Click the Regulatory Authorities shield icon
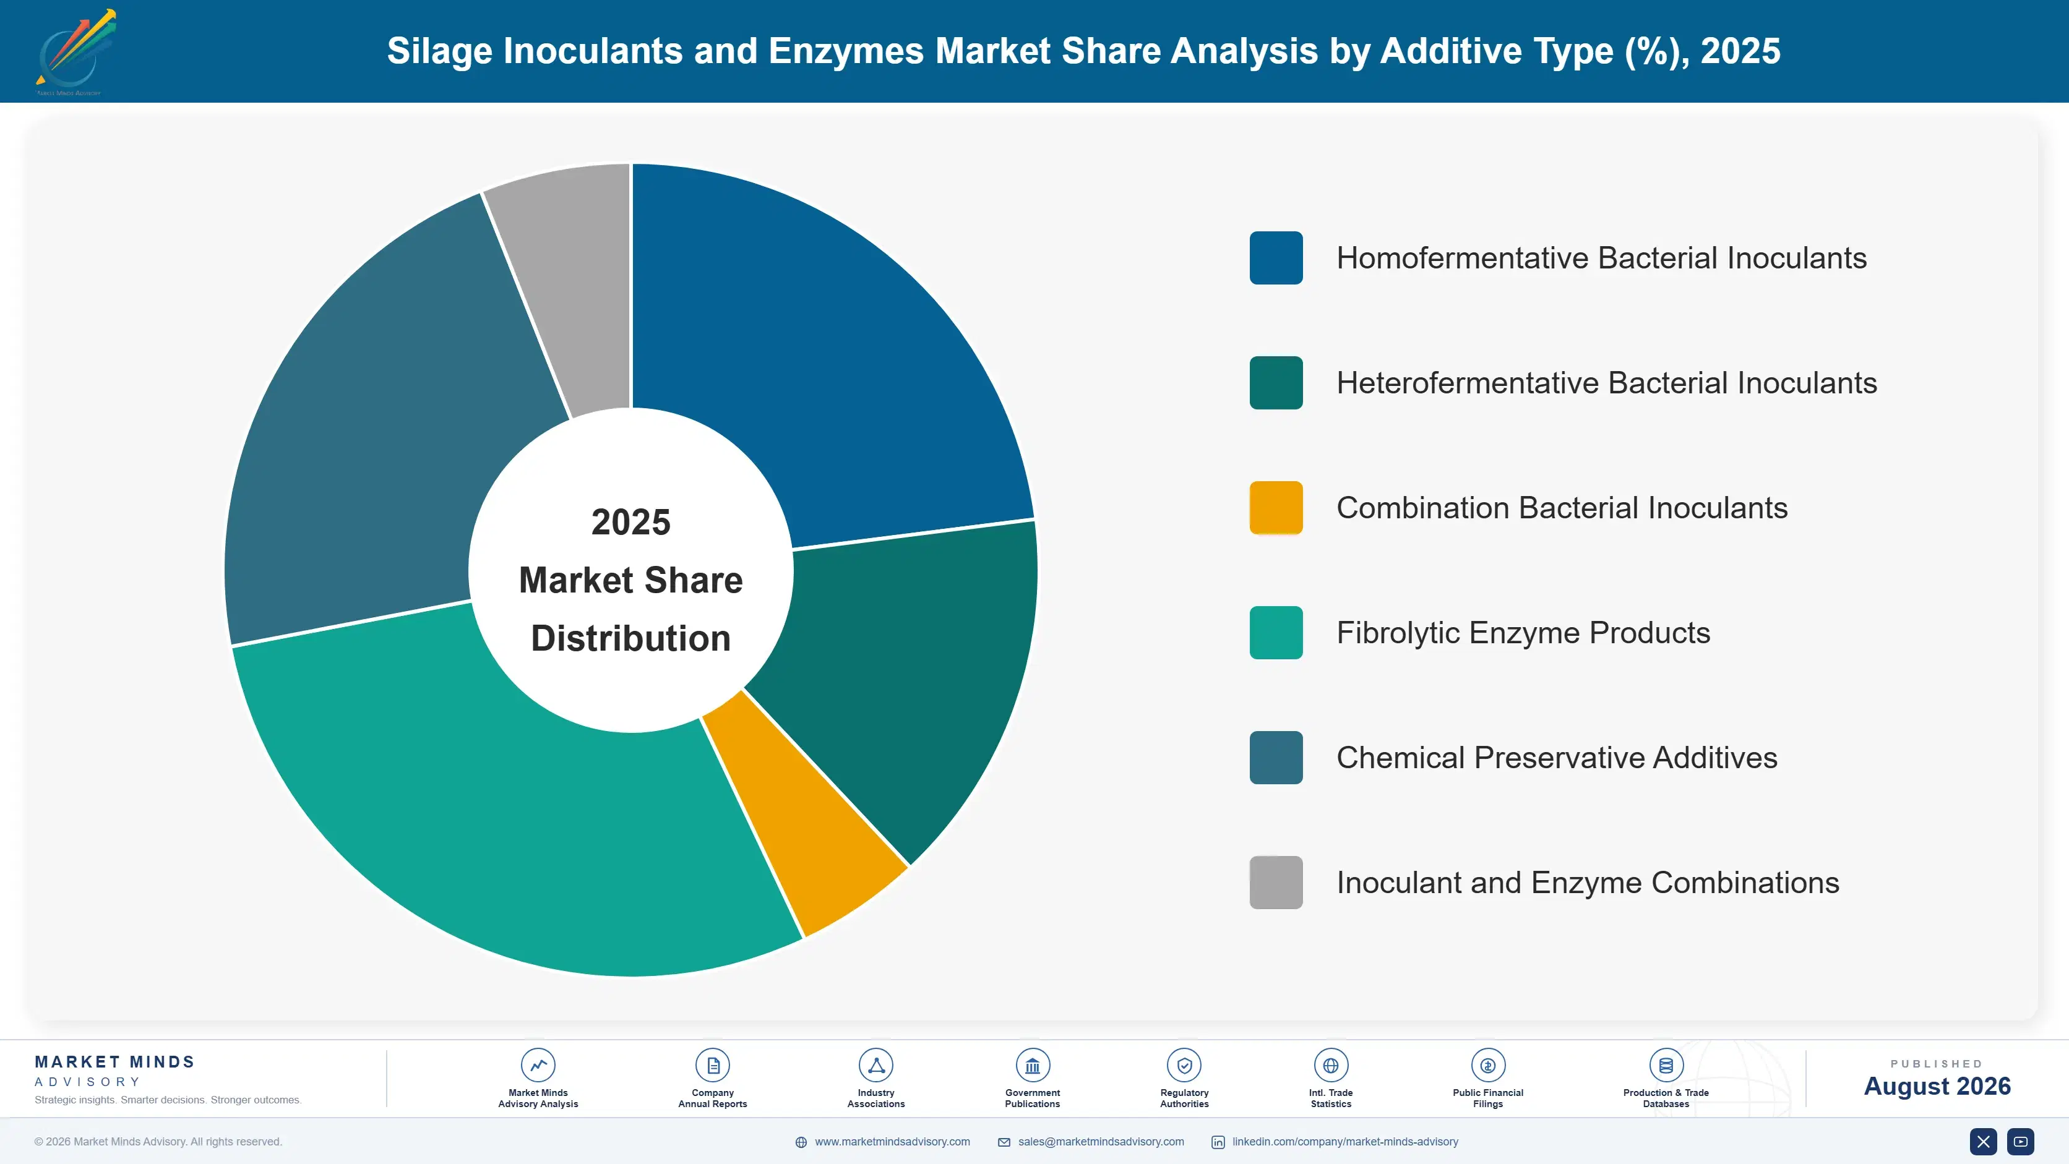Screen dimensions: 2069x1164 [1184, 1065]
